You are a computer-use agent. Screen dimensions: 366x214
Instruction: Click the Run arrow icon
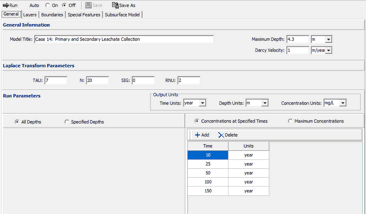click(x=5, y=5)
